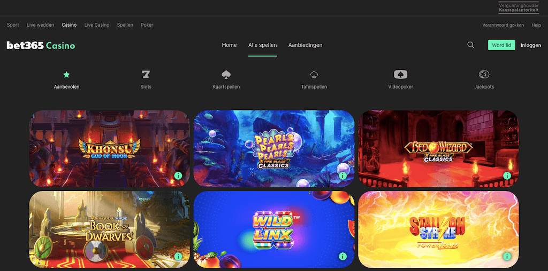The width and height of the screenshot is (548, 271).
Task: Click the Word lid button
Action: coord(501,45)
